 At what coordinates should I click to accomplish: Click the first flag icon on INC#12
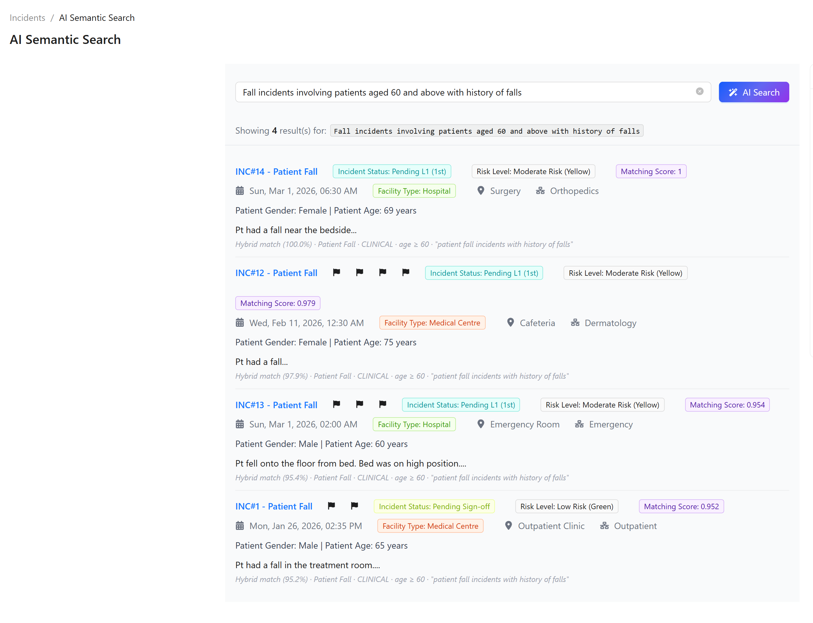336,273
